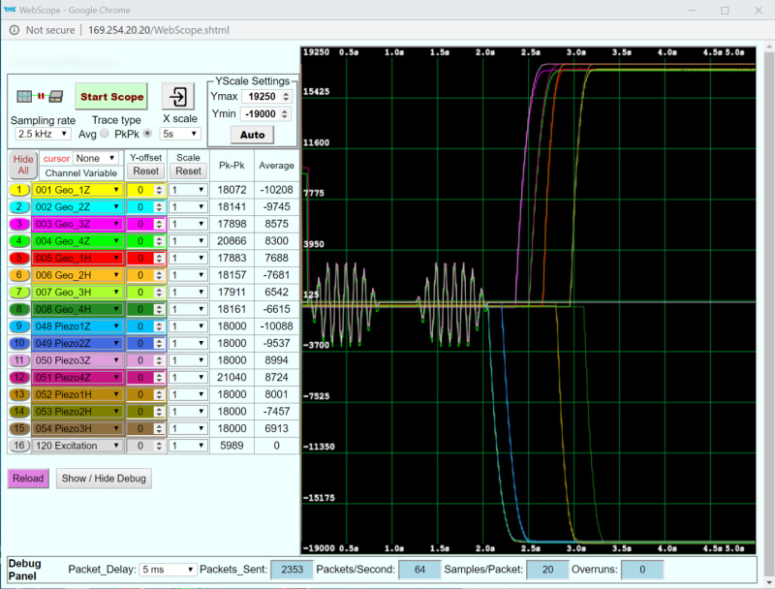Click the X scale fit arrow icon
Image resolution: width=775 pixels, height=589 pixels.
coord(179,96)
